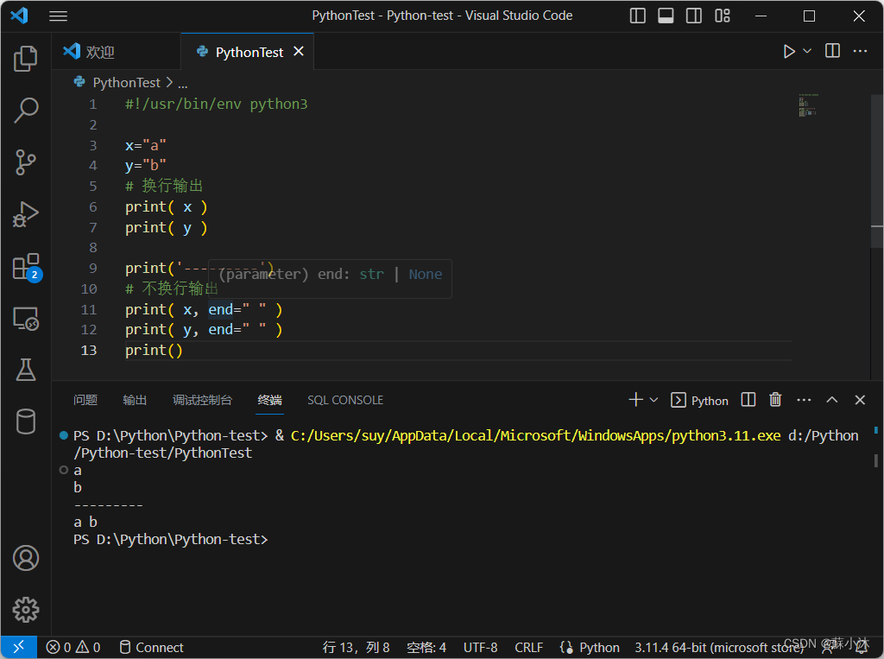This screenshot has width=884, height=659.
Task: Click line number 9 in gutter
Action: click(x=93, y=268)
